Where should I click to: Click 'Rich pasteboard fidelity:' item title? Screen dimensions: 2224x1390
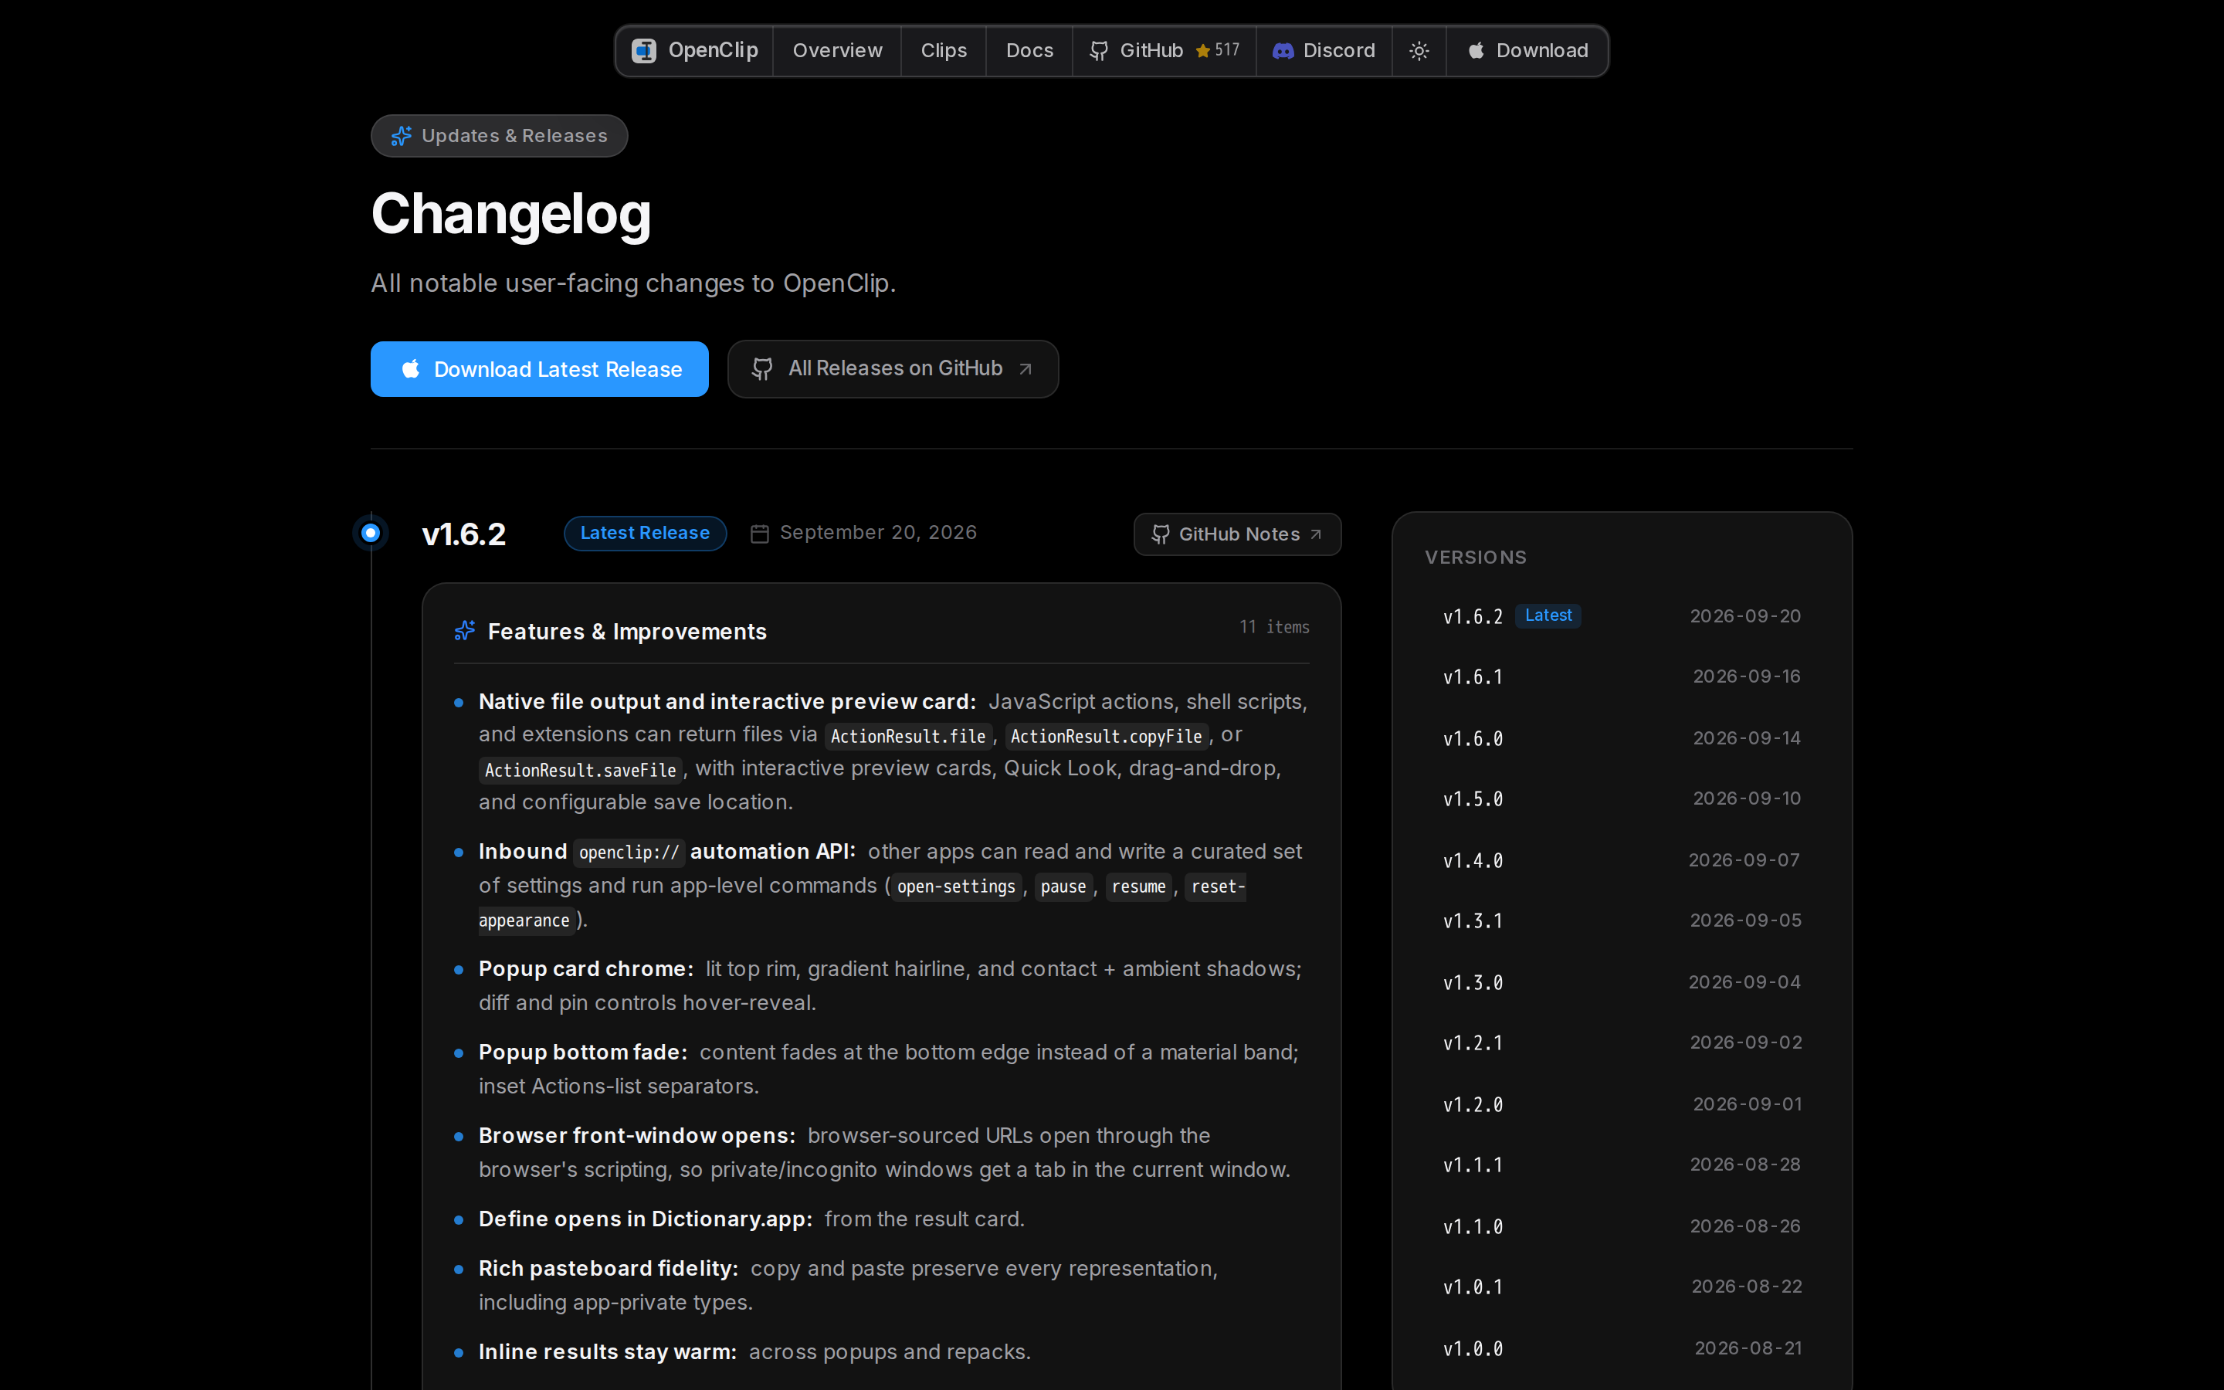[x=609, y=1269]
